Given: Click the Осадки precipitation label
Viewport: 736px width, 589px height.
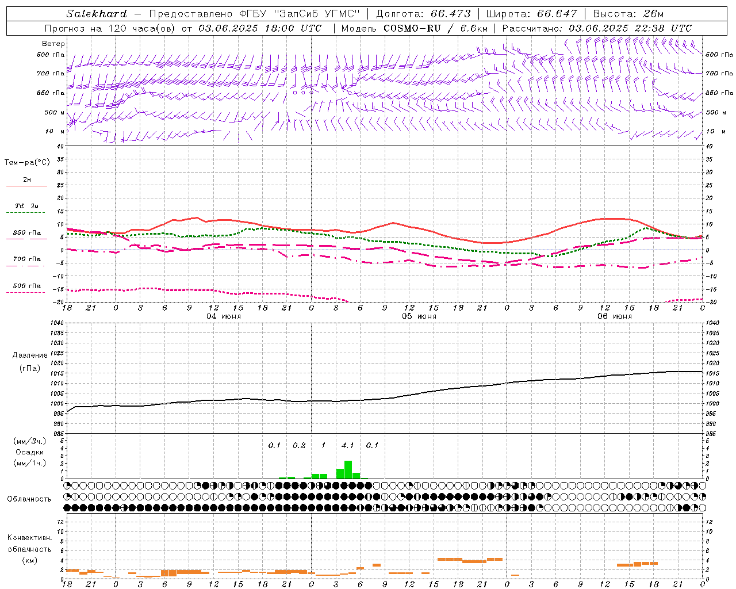Looking at the screenshot, I should [30, 452].
